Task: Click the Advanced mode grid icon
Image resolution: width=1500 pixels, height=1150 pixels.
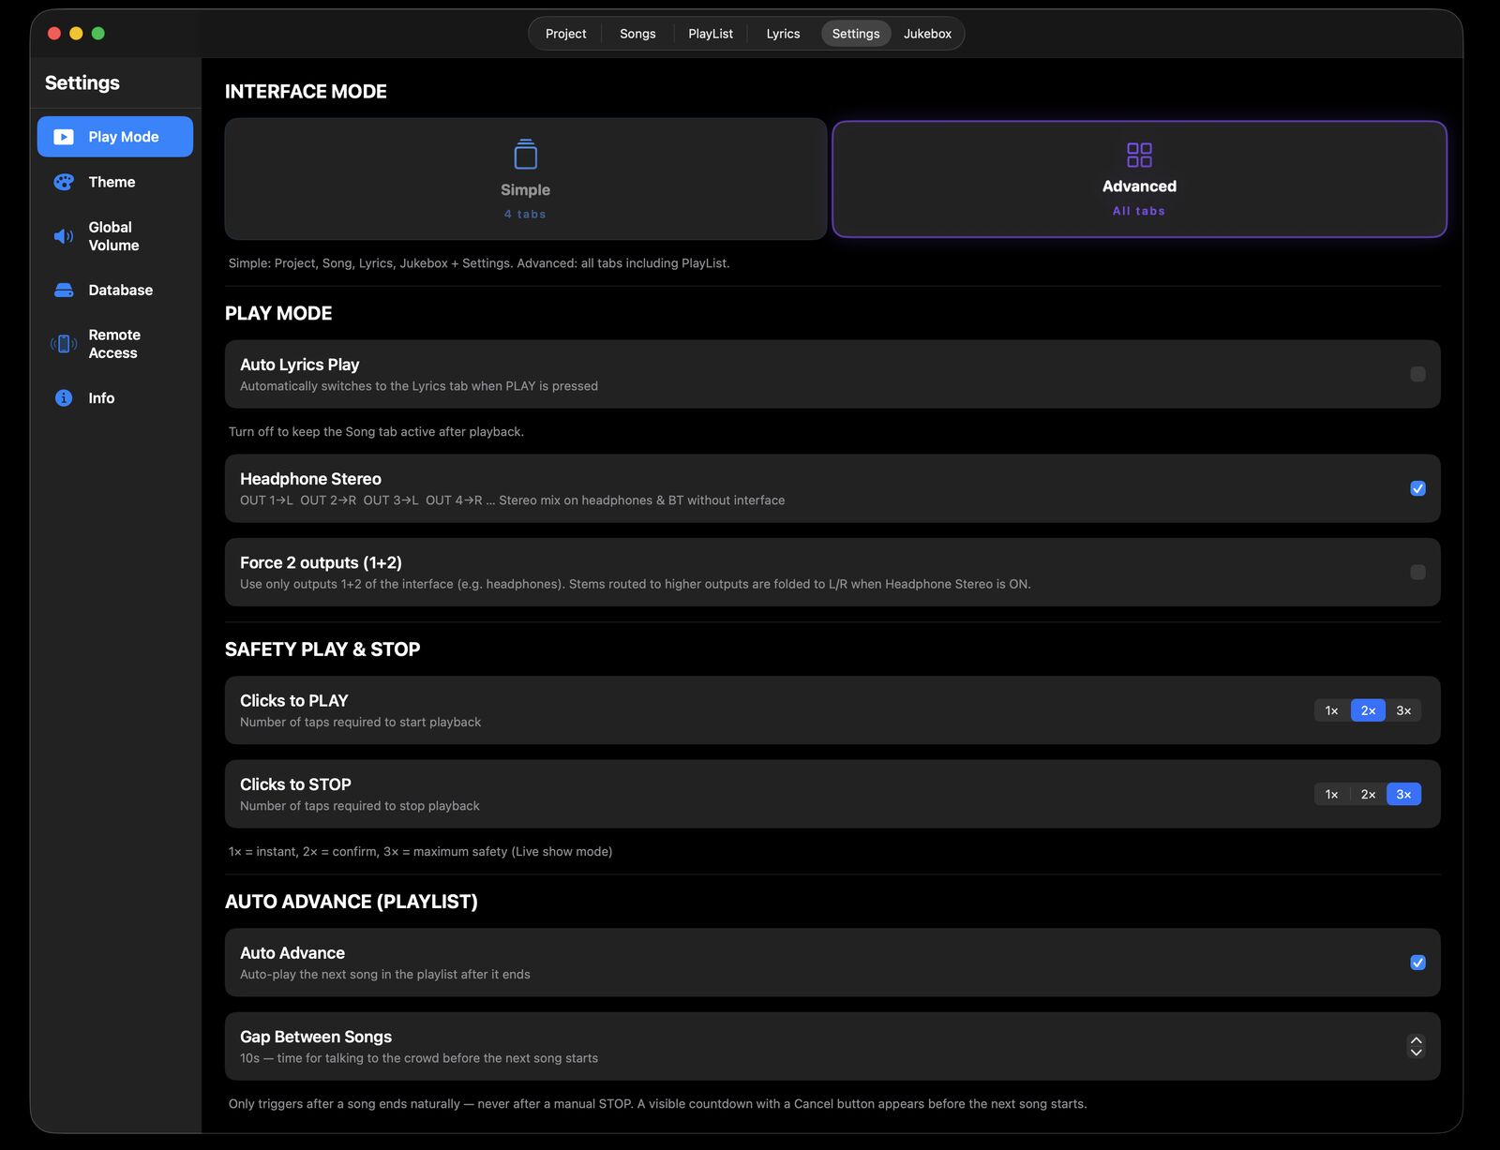Action: [1139, 155]
